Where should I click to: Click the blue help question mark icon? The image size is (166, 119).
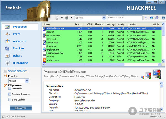click(163, 18)
